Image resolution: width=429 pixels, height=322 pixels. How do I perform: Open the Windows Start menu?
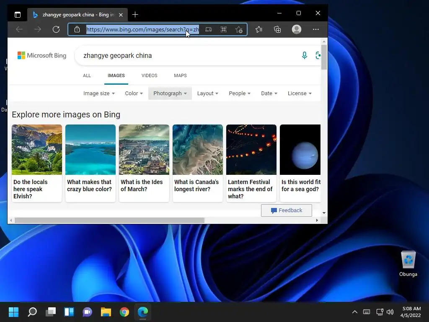(x=14, y=312)
